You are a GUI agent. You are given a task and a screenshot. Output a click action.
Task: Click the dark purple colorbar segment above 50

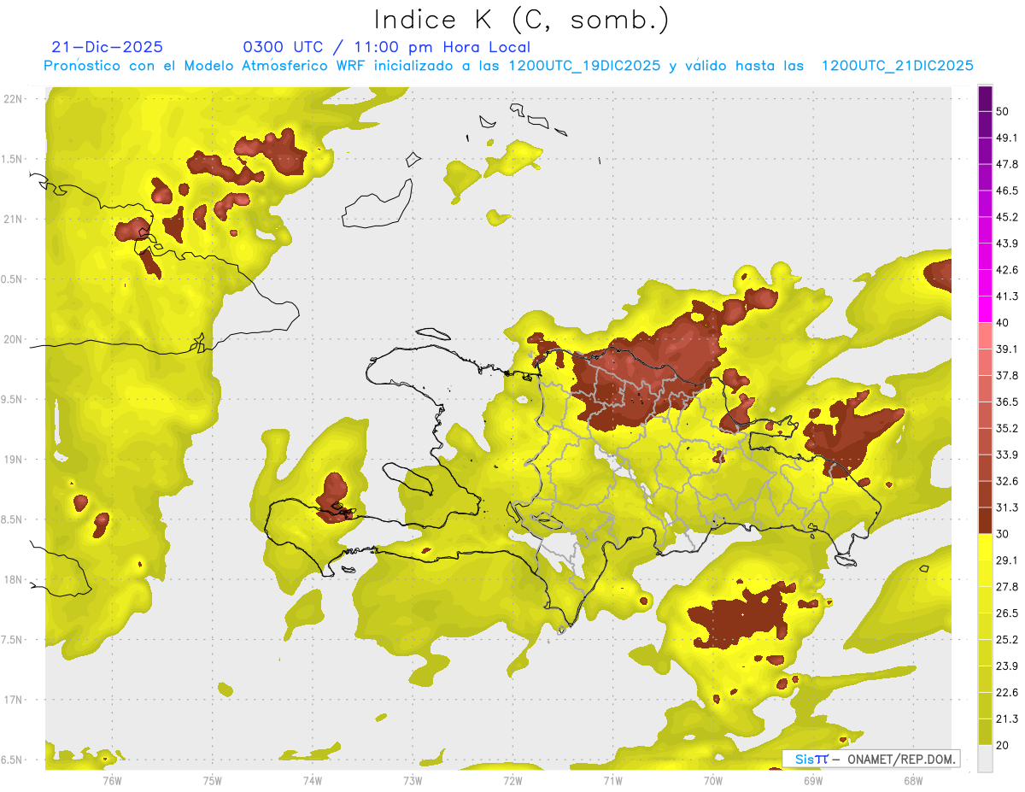[985, 99]
